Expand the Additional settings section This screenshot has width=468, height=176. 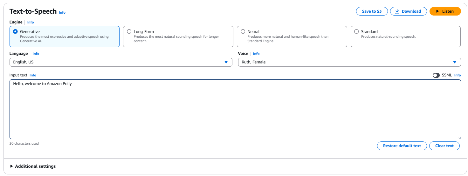33,166
